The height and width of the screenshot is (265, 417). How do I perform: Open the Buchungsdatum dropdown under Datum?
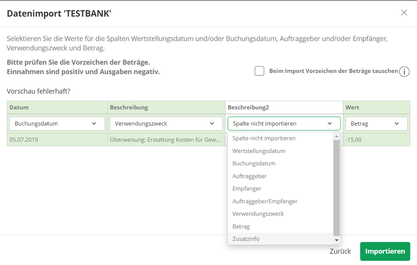(57, 124)
